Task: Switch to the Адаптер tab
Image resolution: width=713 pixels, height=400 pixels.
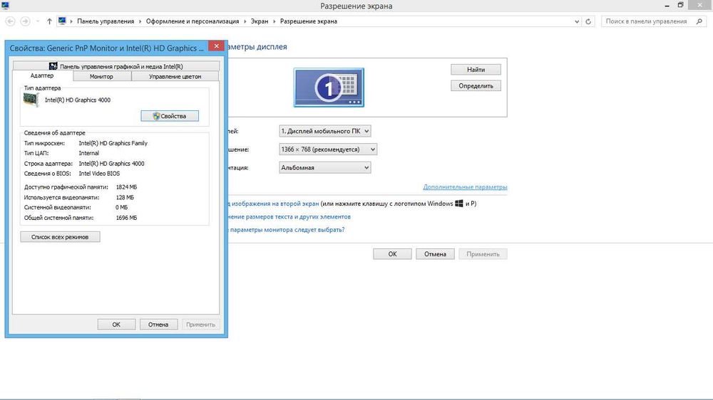Action: pyautogui.click(x=42, y=76)
